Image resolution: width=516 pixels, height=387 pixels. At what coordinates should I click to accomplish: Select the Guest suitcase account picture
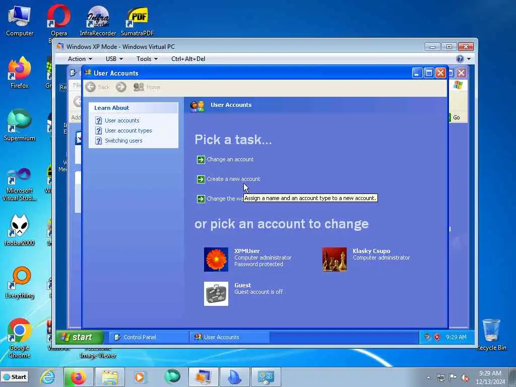[x=216, y=294]
